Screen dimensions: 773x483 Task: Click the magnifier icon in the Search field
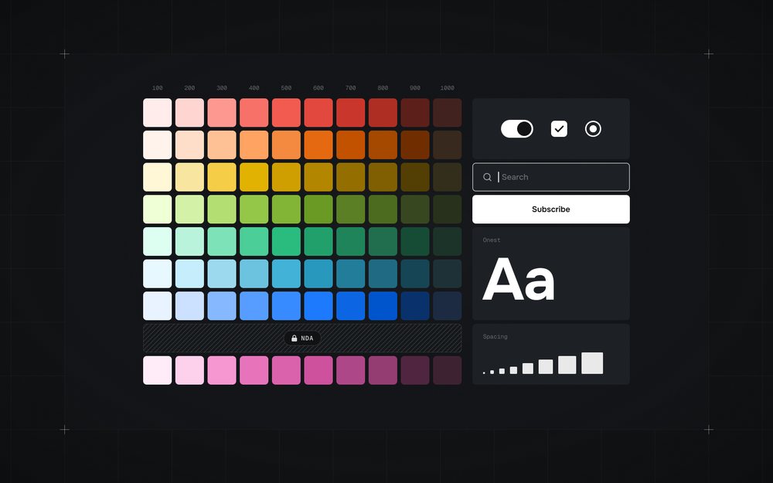point(487,177)
